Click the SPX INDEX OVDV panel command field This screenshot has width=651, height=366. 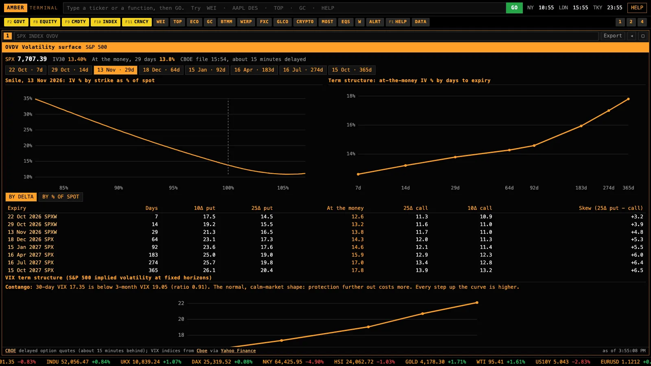coord(306,36)
